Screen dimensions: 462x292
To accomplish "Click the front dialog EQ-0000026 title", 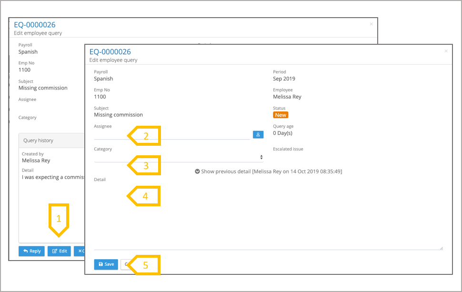I will click(x=110, y=52).
